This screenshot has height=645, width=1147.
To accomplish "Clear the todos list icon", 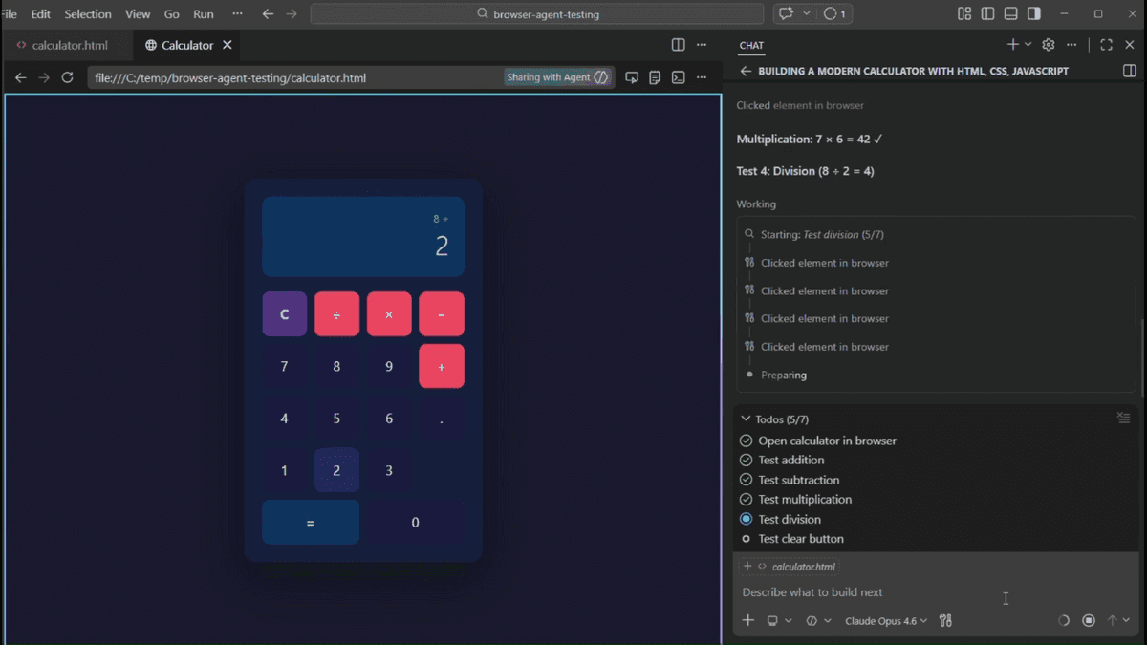I will click(x=1124, y=419).
